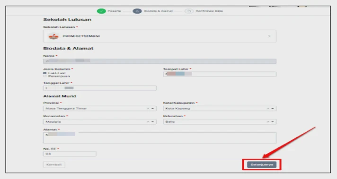The width and height of the screenshot is (337, 179).
Task: Open school selector via right chevron
Action: [269, 36]
